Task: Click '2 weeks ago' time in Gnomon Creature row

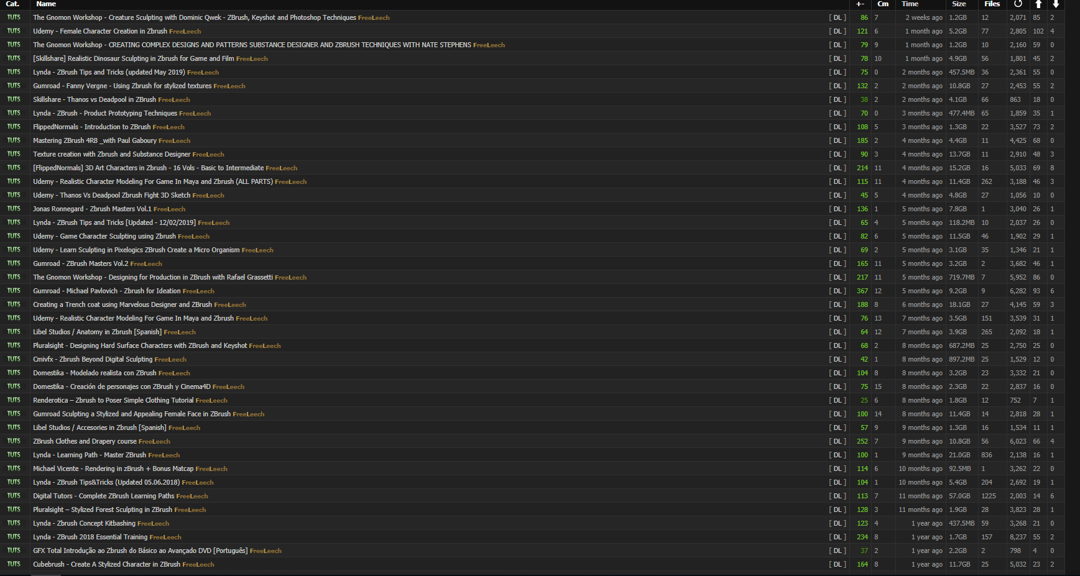Action: (924, 17)
